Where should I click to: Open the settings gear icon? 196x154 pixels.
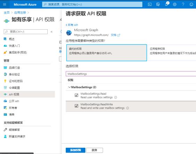click(175, 5)
